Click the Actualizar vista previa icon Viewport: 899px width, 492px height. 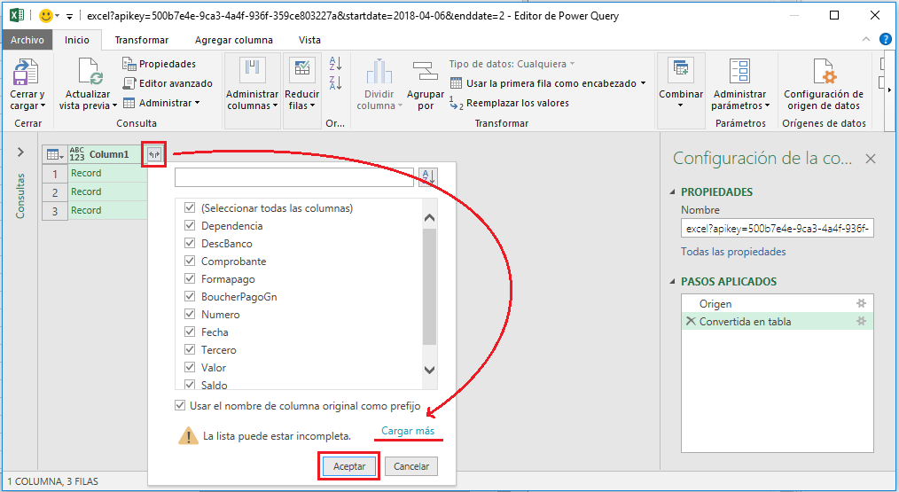(89, 73)
